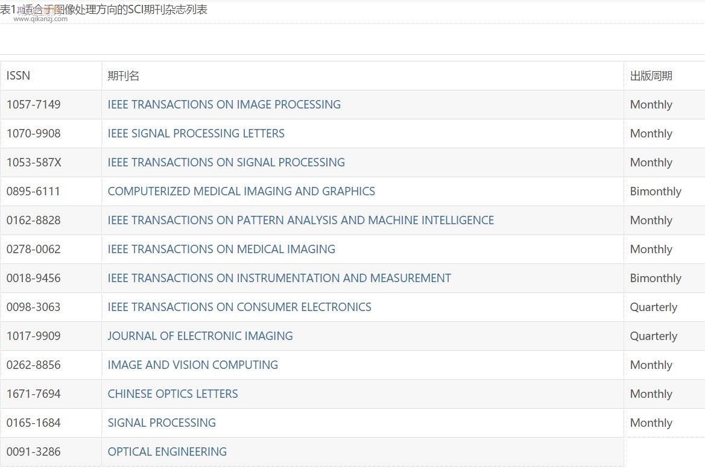The width and height of the screenshot is (705, 472).
Task: Open IEEE Transactions on Image Processing link
Action: click(224, 104)
